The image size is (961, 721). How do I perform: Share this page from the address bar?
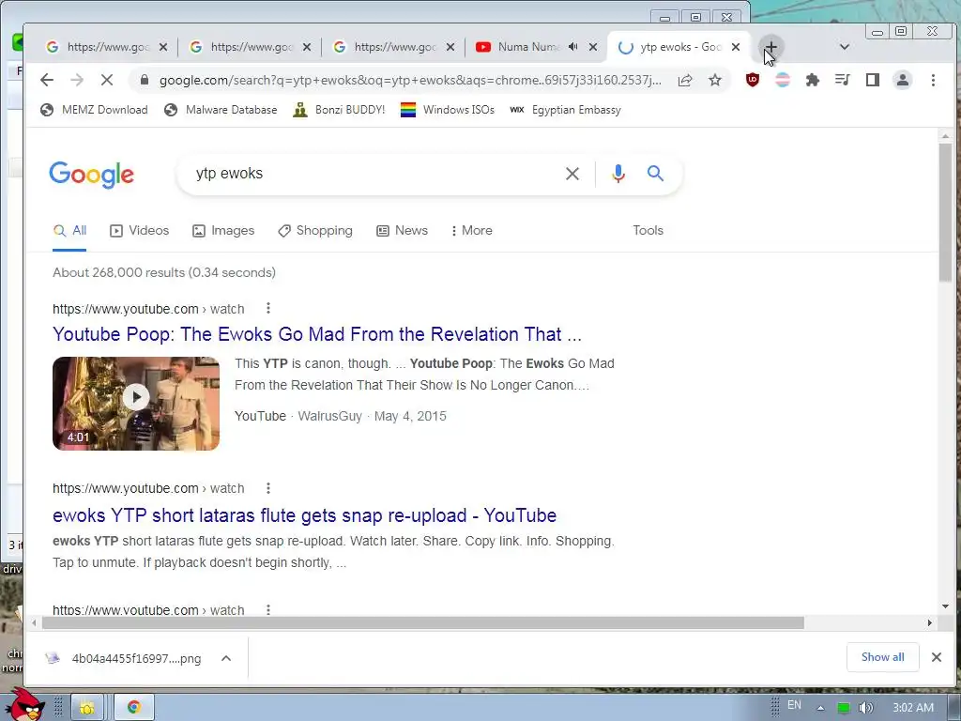coord(685,80)
